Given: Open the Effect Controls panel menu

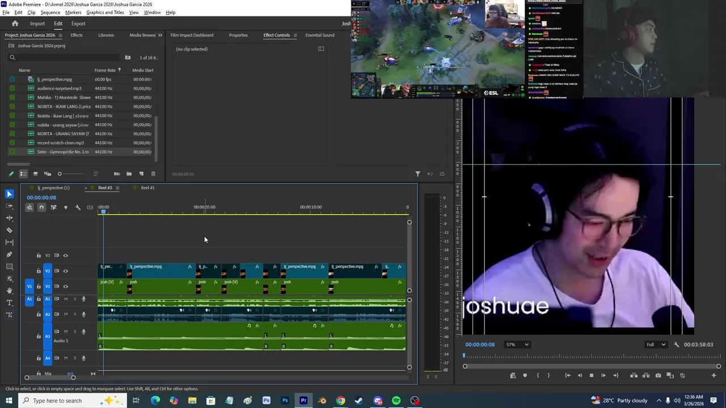Looking at the screenshot, I should tap(295, 35).
